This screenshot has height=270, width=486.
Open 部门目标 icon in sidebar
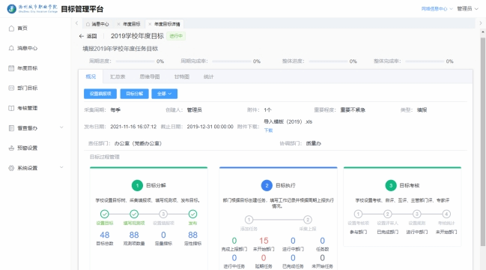[11, 88]
